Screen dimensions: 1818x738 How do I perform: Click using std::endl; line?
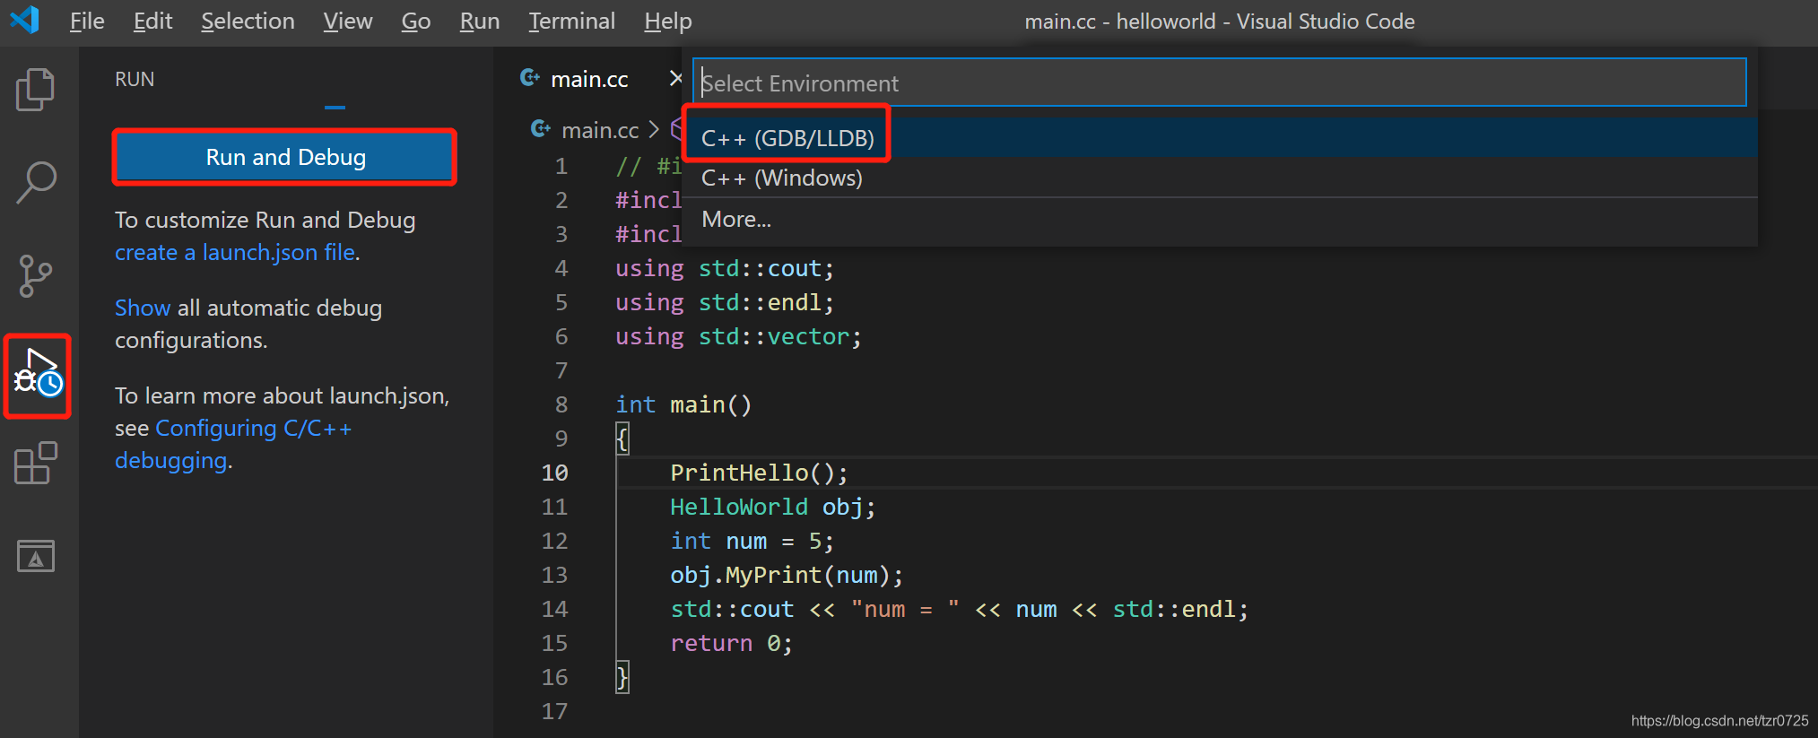[x=725, y=302]
